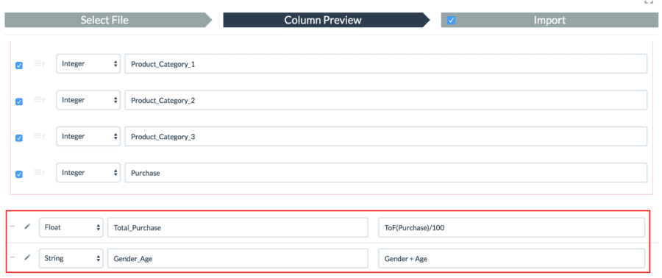
Task: Click the list icon beside Purchase row
Action: tap(39, 173)
